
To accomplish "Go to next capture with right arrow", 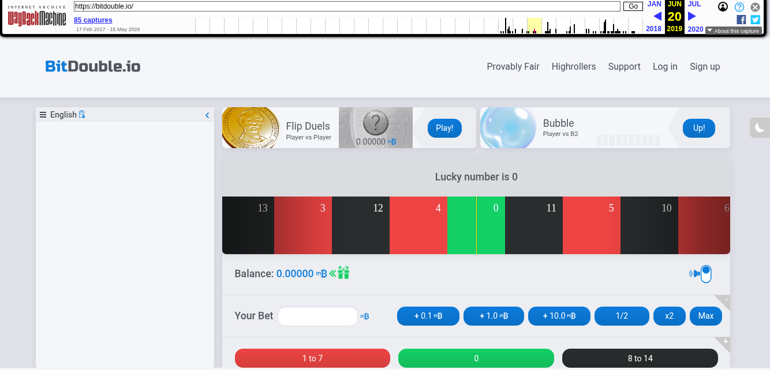I will [692, 16].
